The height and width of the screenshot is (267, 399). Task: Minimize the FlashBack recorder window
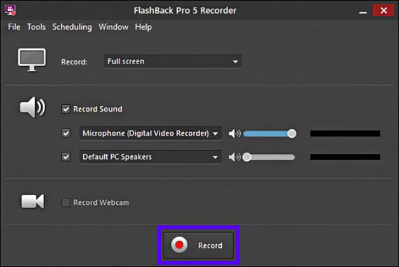363,11
